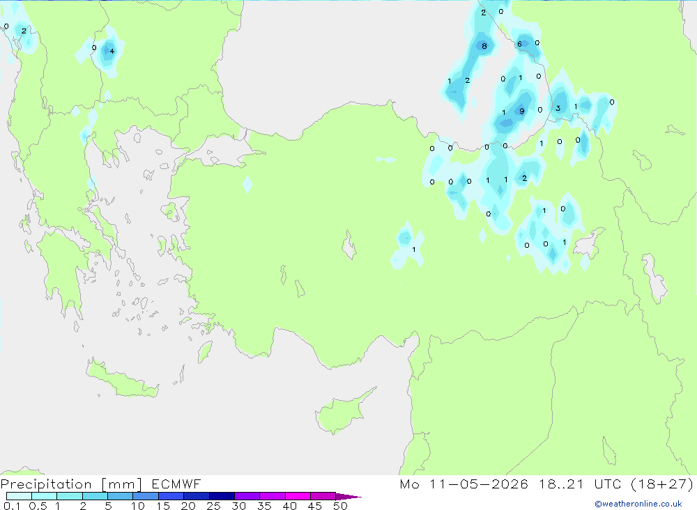Click the precipitation value 3 on map
The image size is (697, 510).
(x=558, y=109)
